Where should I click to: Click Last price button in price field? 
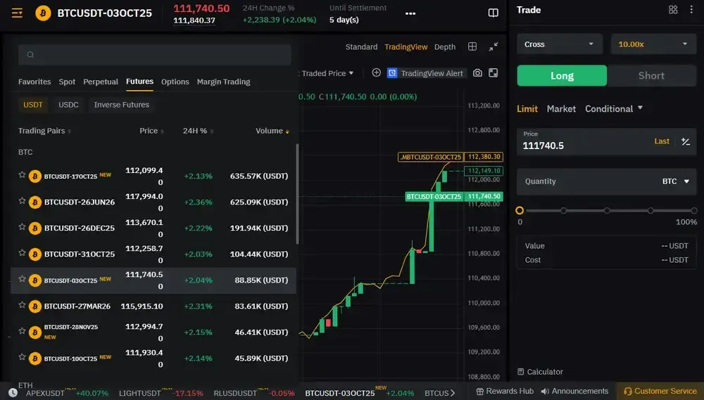click(662, 141)
